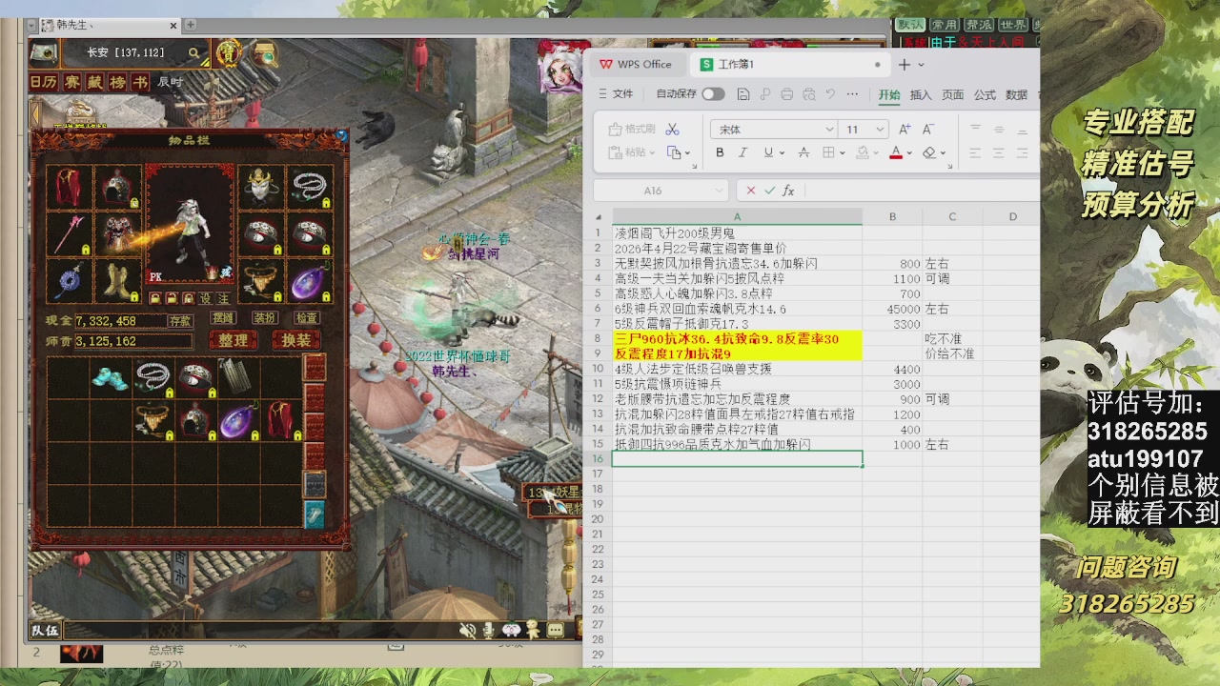Toggle Italic formatting
This screenshot has width=1220, height=686.
[x=743, y=152]
